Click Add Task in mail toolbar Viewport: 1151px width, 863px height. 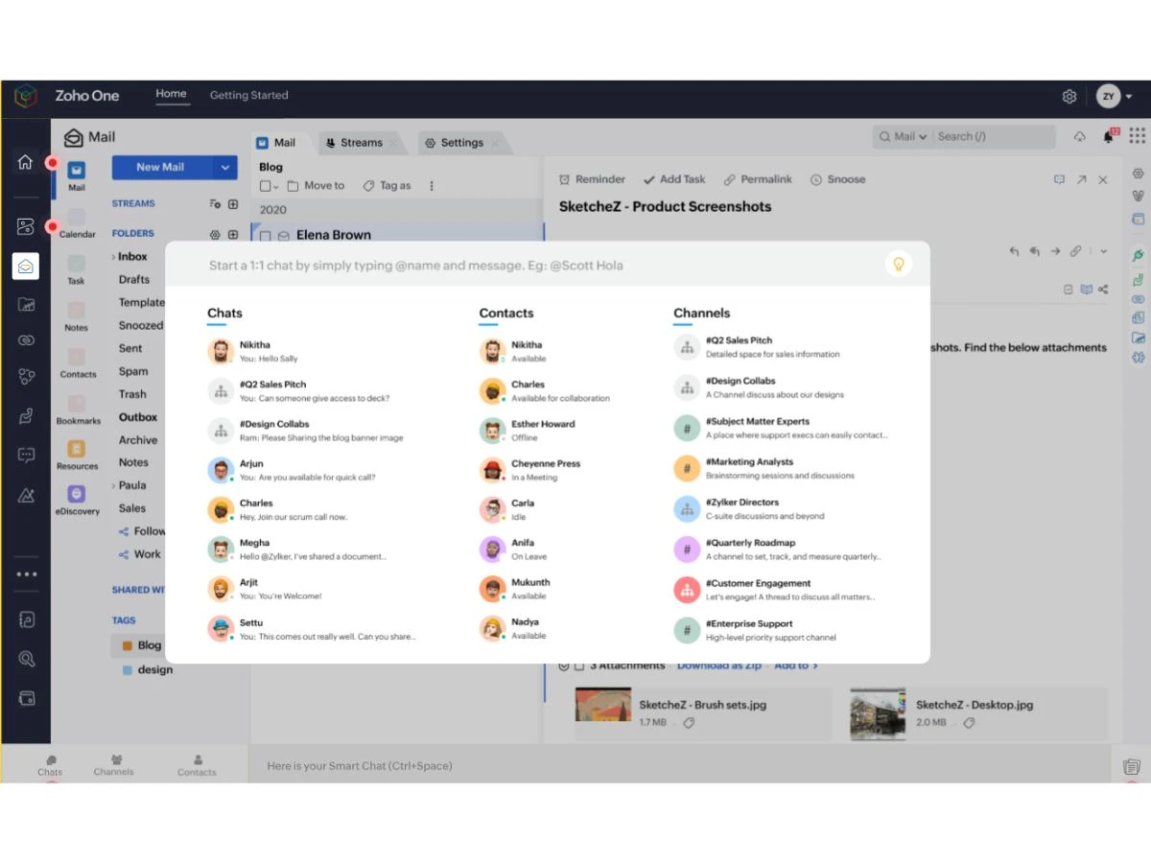tap(674, 179)
